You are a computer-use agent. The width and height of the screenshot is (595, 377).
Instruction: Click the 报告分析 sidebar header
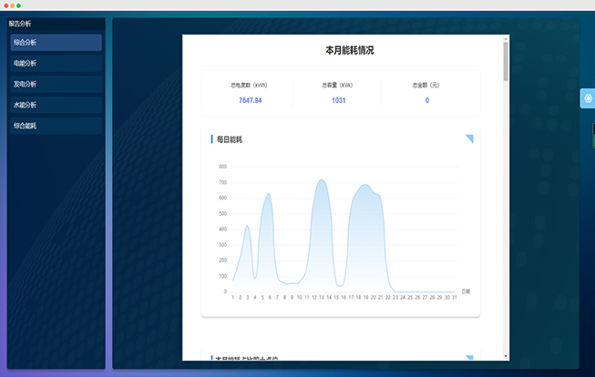pyautogui.click(x=20, y=25)
